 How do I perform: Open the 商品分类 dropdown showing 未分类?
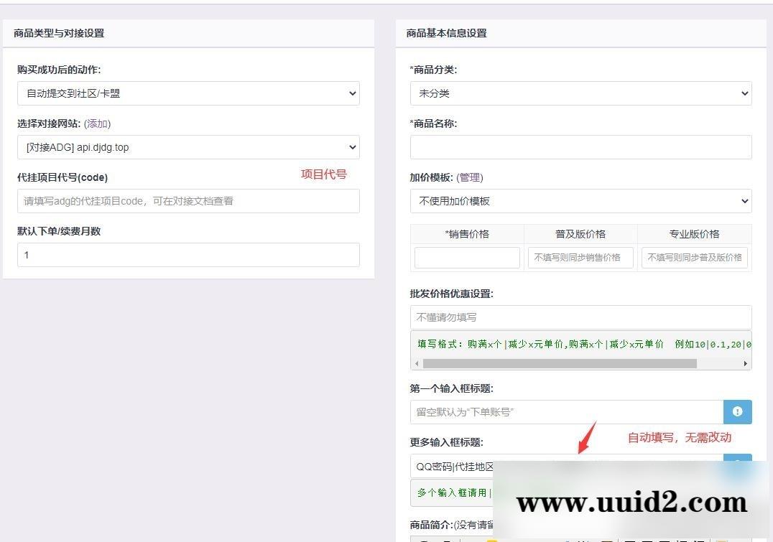coord(580,93)
